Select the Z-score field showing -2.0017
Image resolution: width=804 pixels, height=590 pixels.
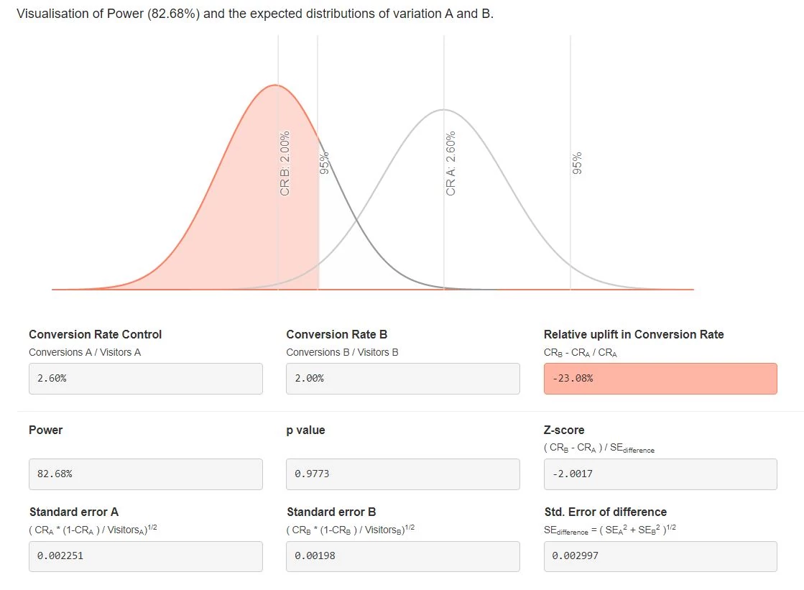(660, 474)
